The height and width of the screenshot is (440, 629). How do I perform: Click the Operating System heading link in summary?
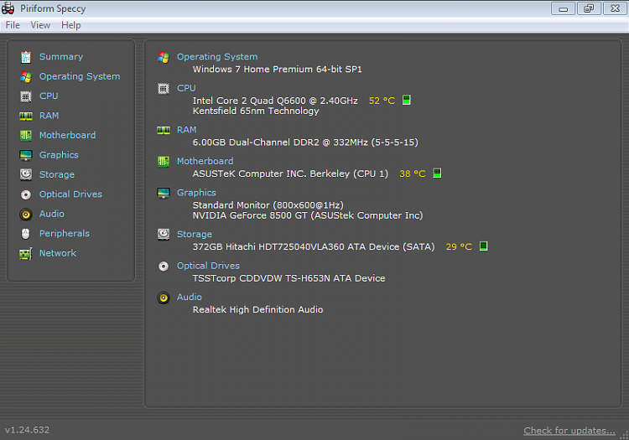(217, 57)
